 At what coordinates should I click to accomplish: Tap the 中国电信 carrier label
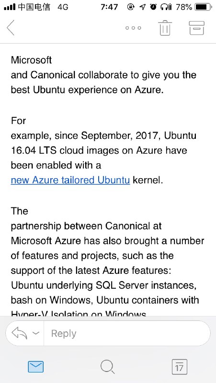tap(34, 7)
